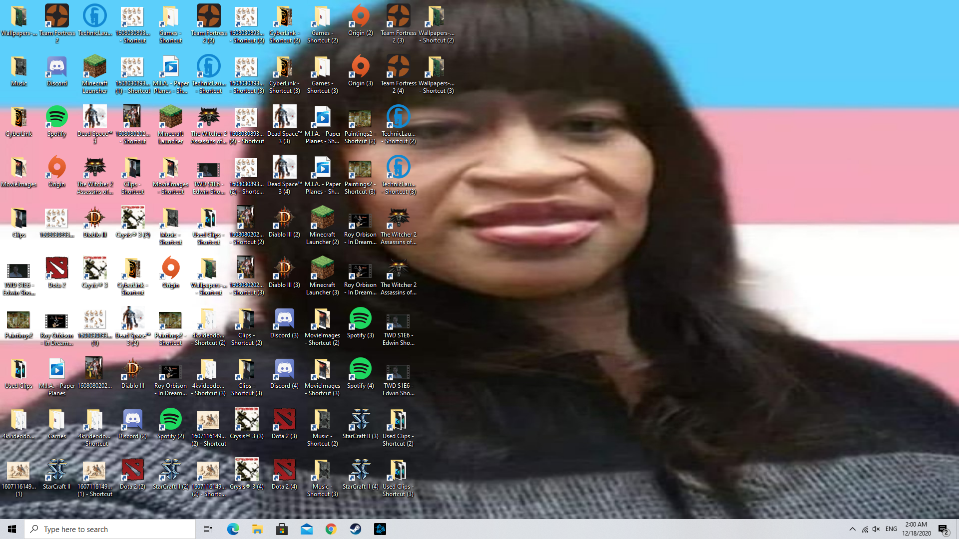Open Microsoft Store from taskbar

282,529
